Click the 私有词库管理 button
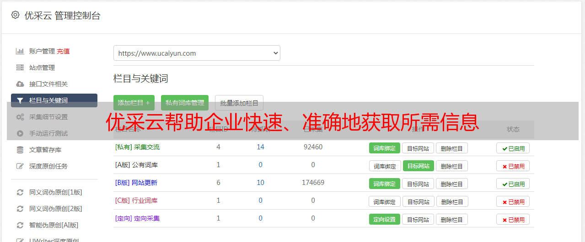The height and width of the screenshot is (242, 585). [185, 103]
